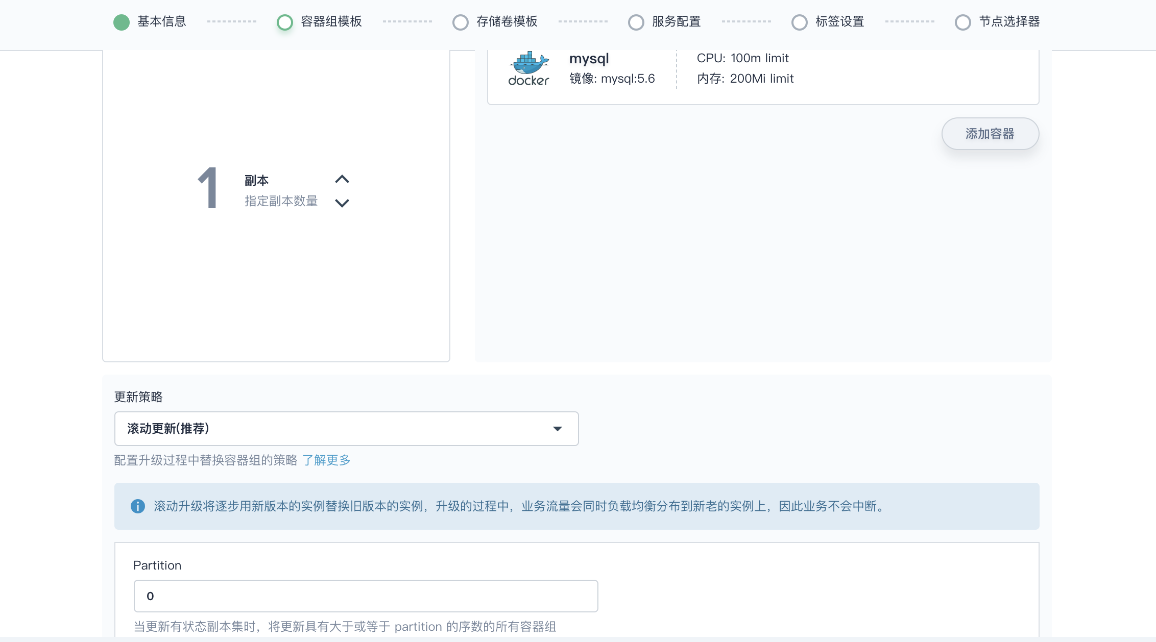Open the 了解更多 link
The height and width of the screenshot is (642, 1156).
[x=326, y=460]
